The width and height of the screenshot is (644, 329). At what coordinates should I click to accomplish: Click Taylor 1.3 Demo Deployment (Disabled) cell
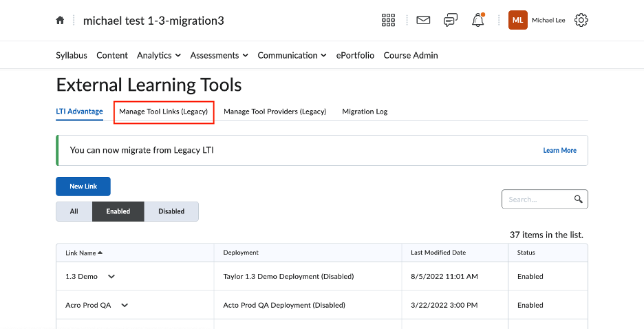pyautogui.click(x=288, y=277)
